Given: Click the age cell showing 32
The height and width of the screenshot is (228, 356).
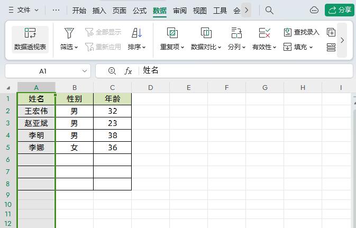Looking at the screenshot, I should tap(112, 111).
